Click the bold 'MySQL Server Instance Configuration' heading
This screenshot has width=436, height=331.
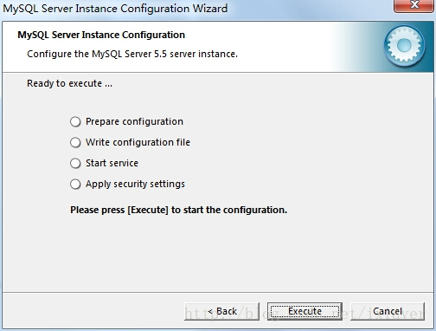click(x=101, y=35)
